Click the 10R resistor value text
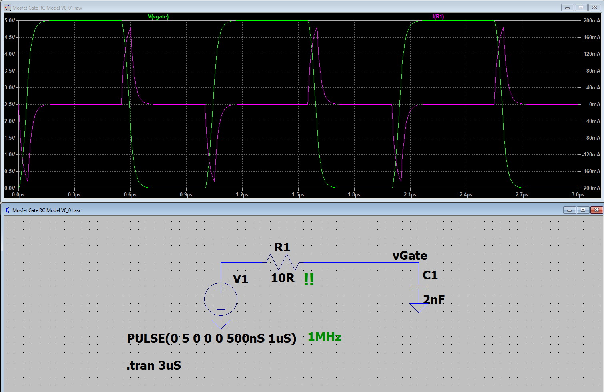 283,278
